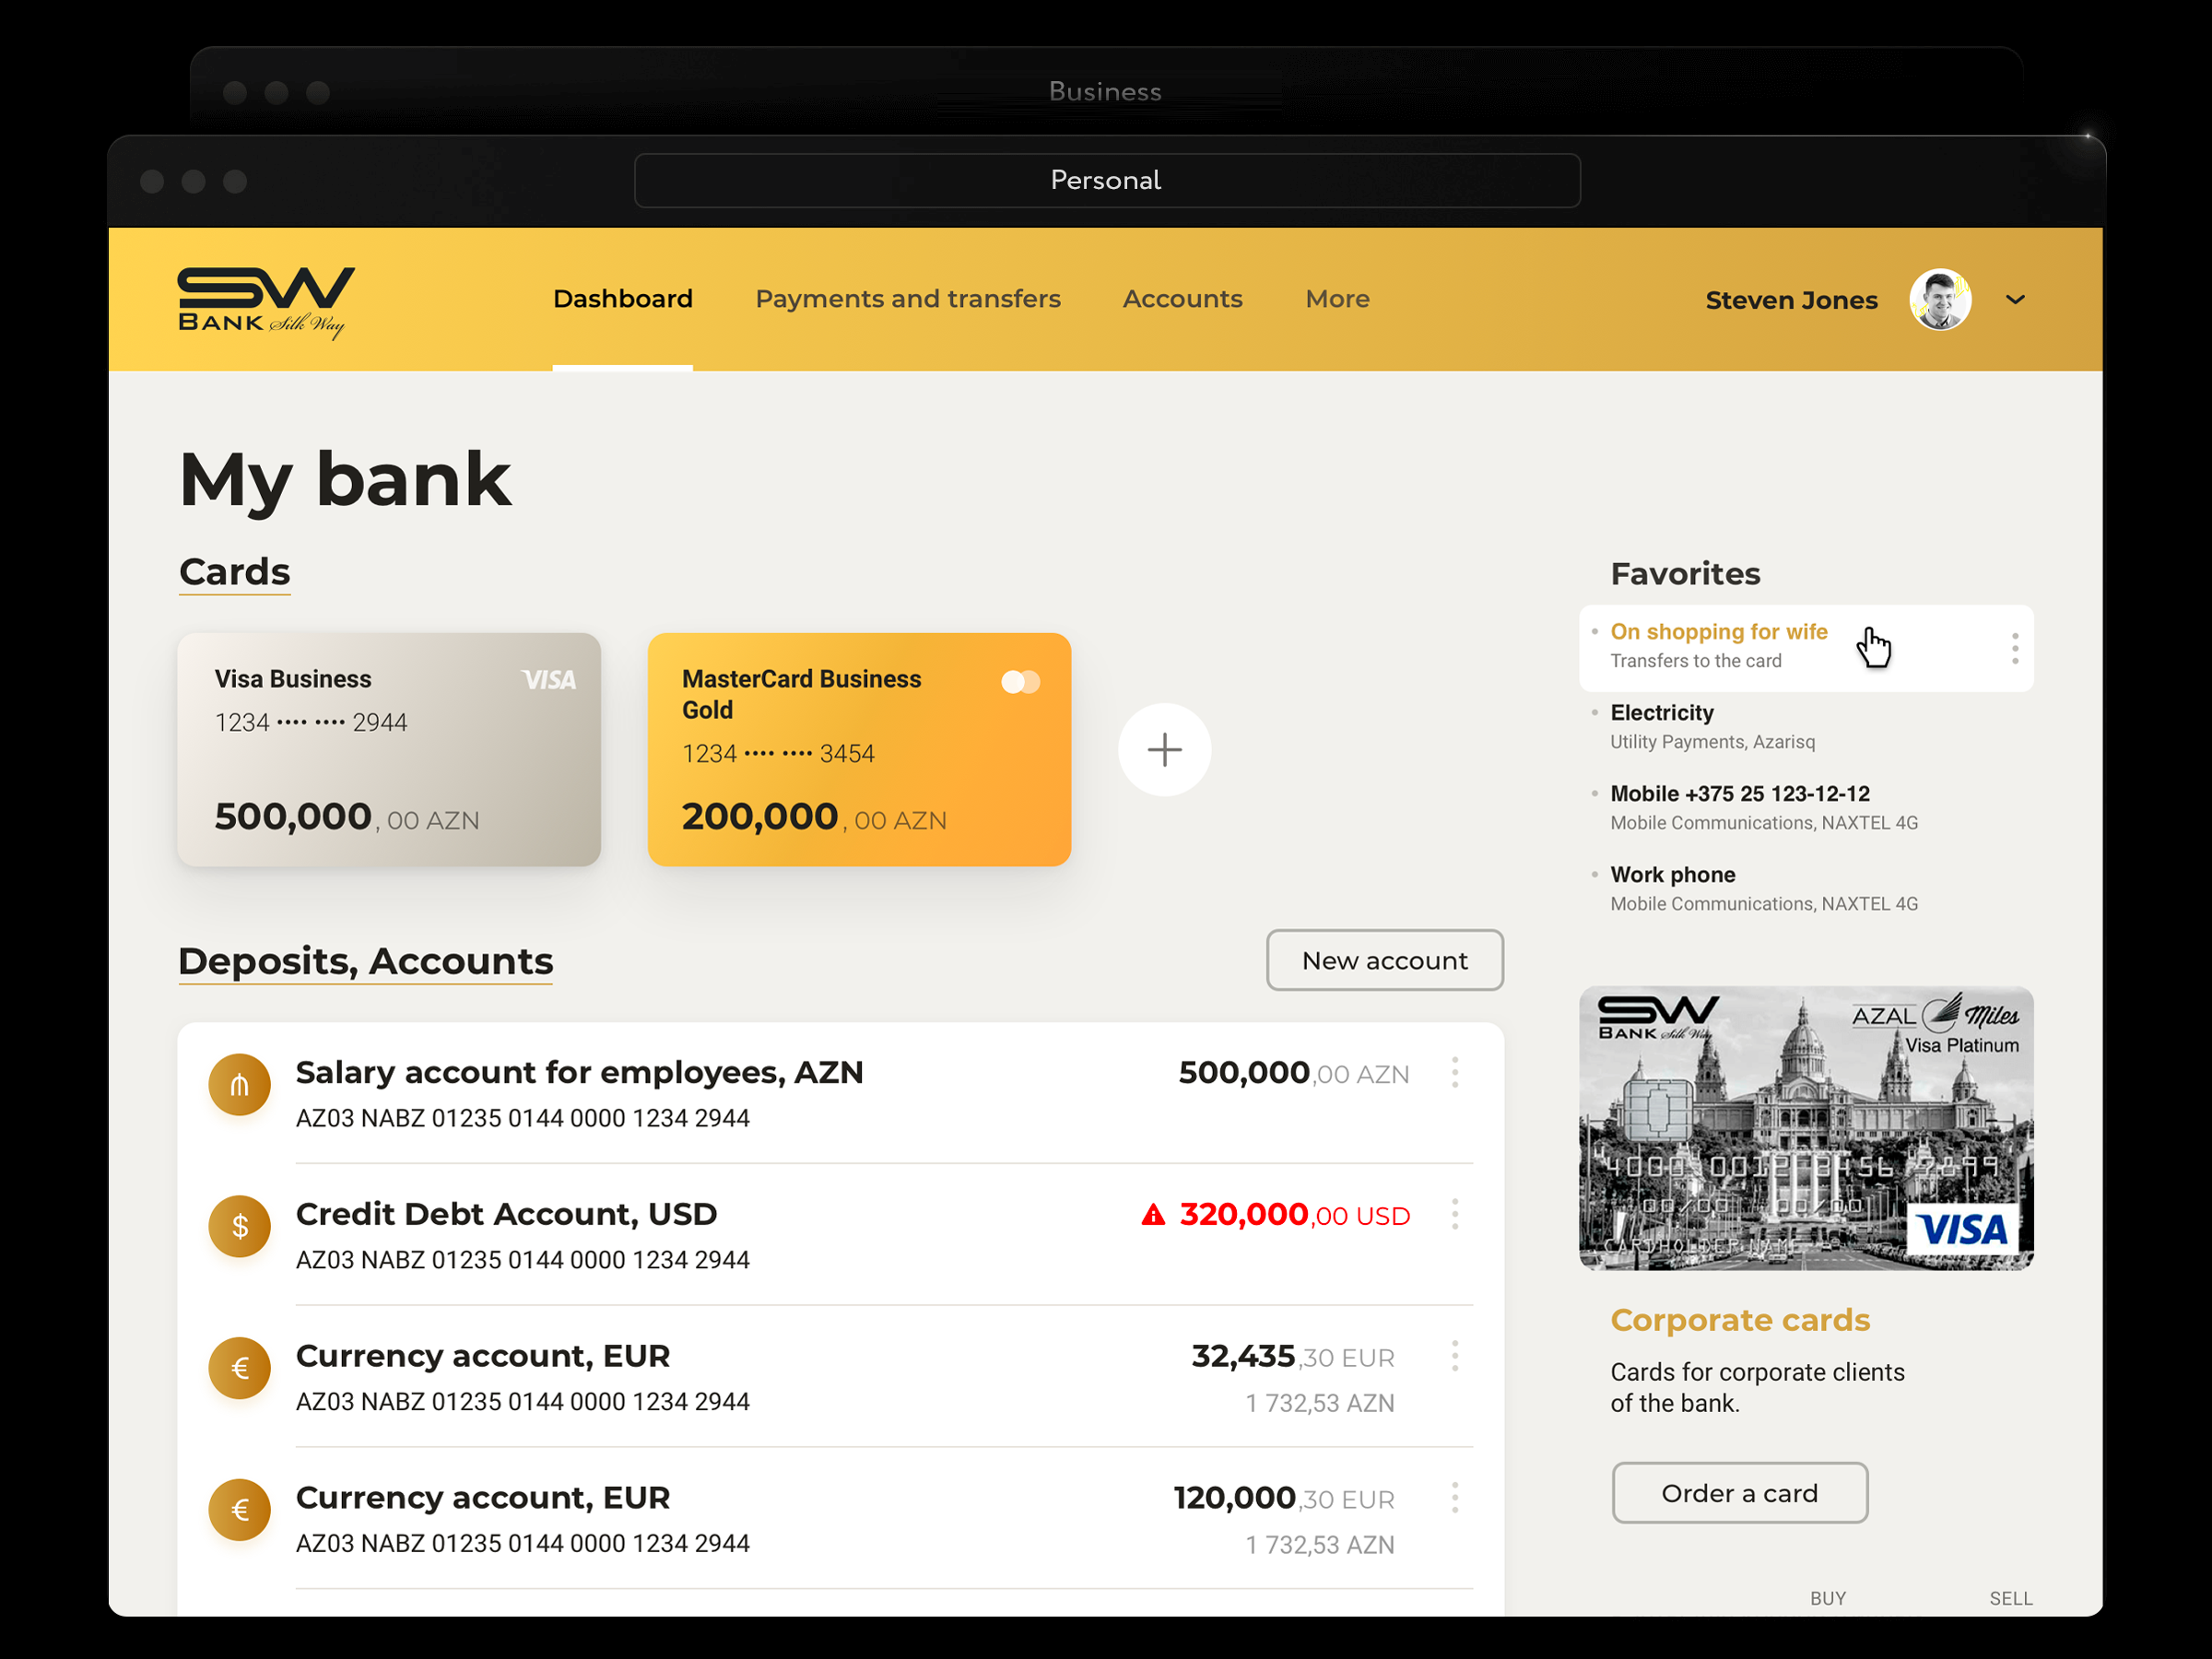Click the Deposits, Accounts heading link
This screenshot has width=2212, height=1659.
tap(365, 961)
